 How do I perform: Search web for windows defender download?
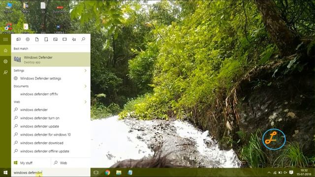click(x=51, y=143)
